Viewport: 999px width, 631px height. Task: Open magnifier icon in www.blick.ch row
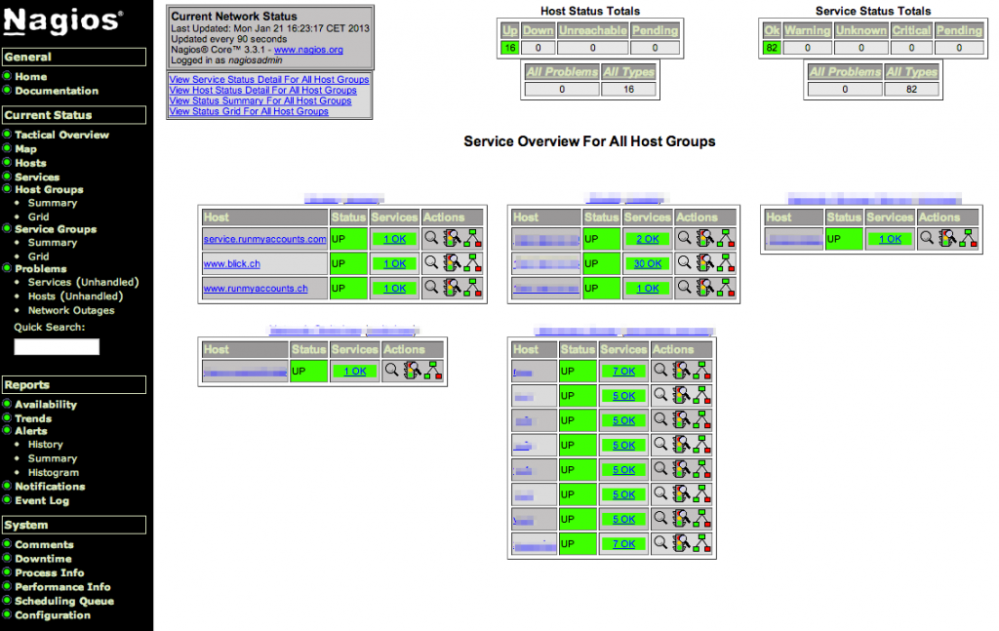(x=431, y=262)
